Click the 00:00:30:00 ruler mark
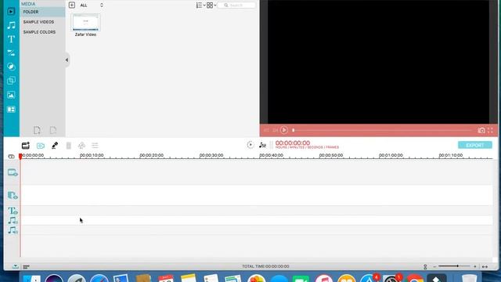Image resolution: width=501 pixels, height=282 pixels. 211,155
